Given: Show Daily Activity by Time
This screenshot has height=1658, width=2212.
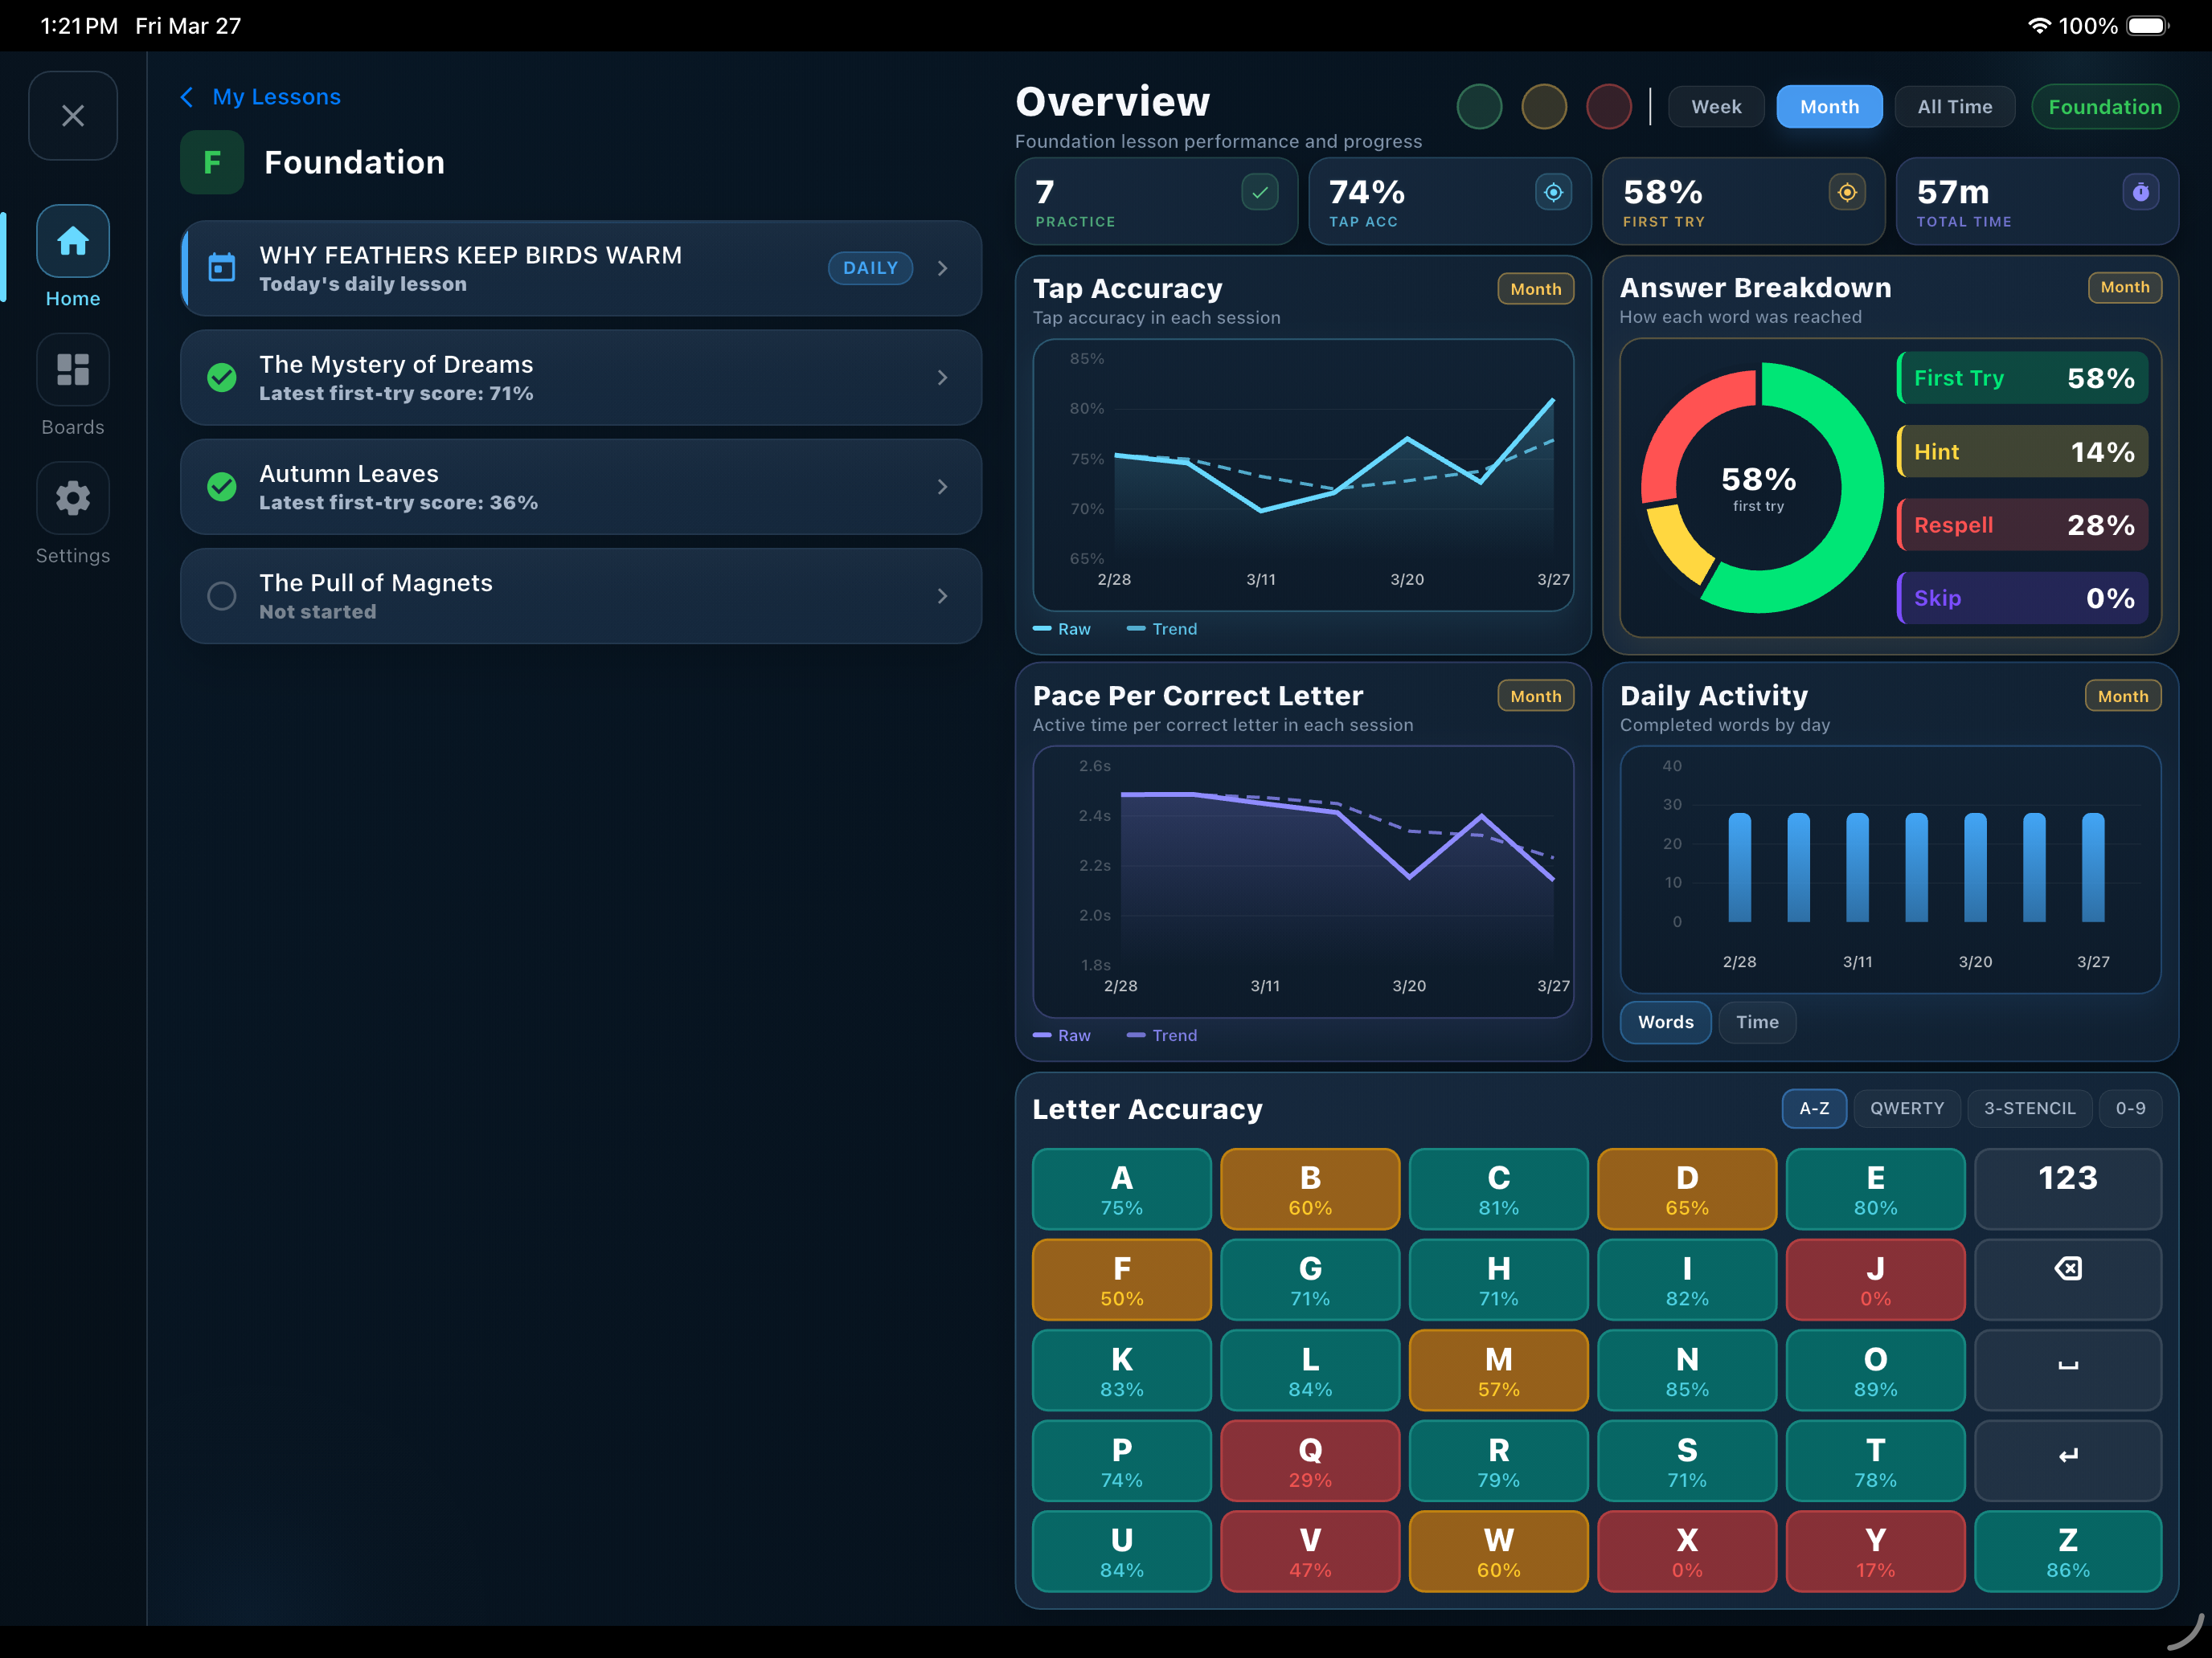Looking at the screenshot, I should [x=1757, y=1023].
